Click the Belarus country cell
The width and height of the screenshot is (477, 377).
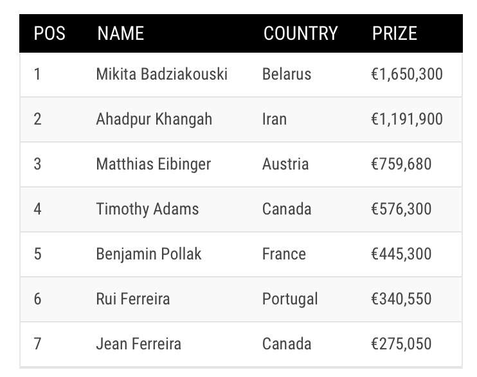287,75
